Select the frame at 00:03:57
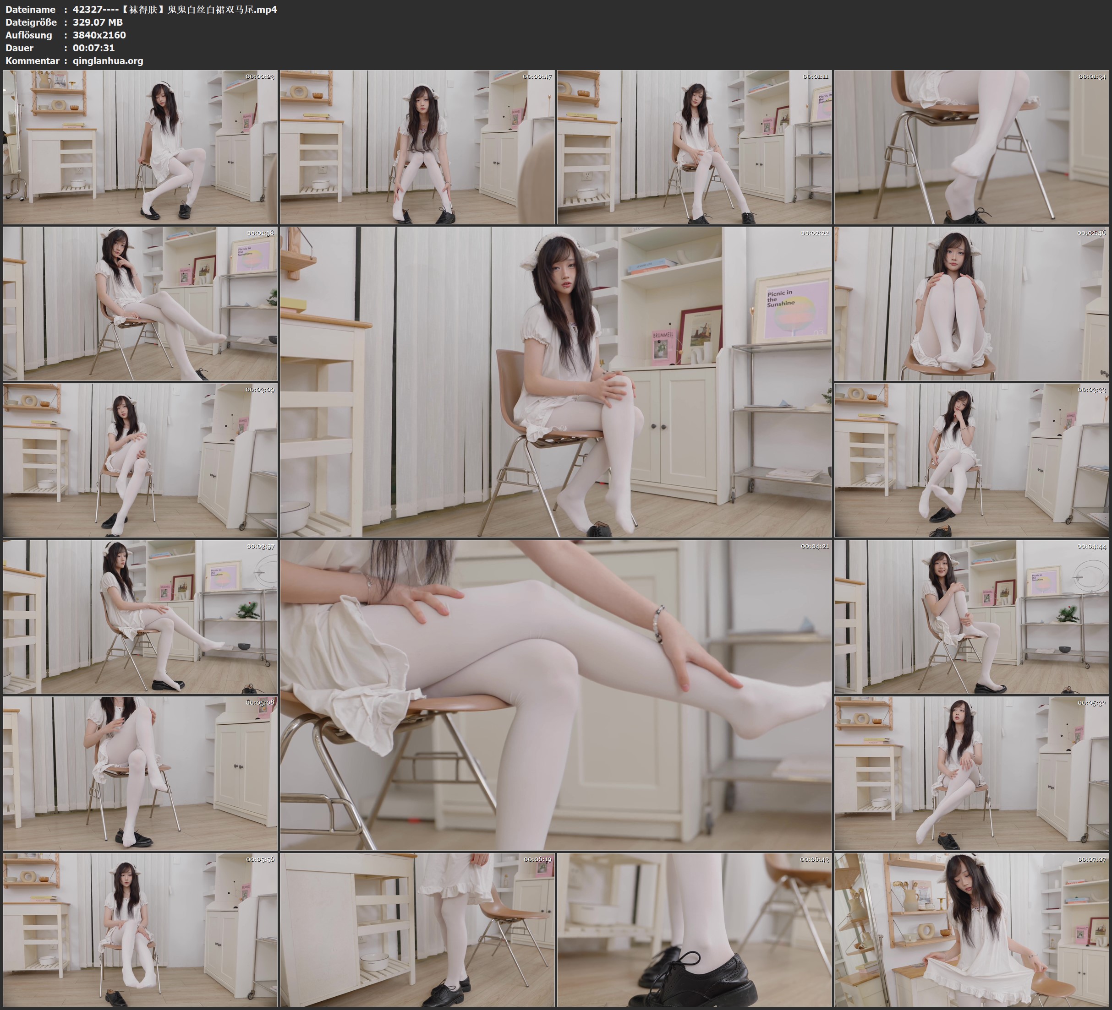 [x=140, y=617]
